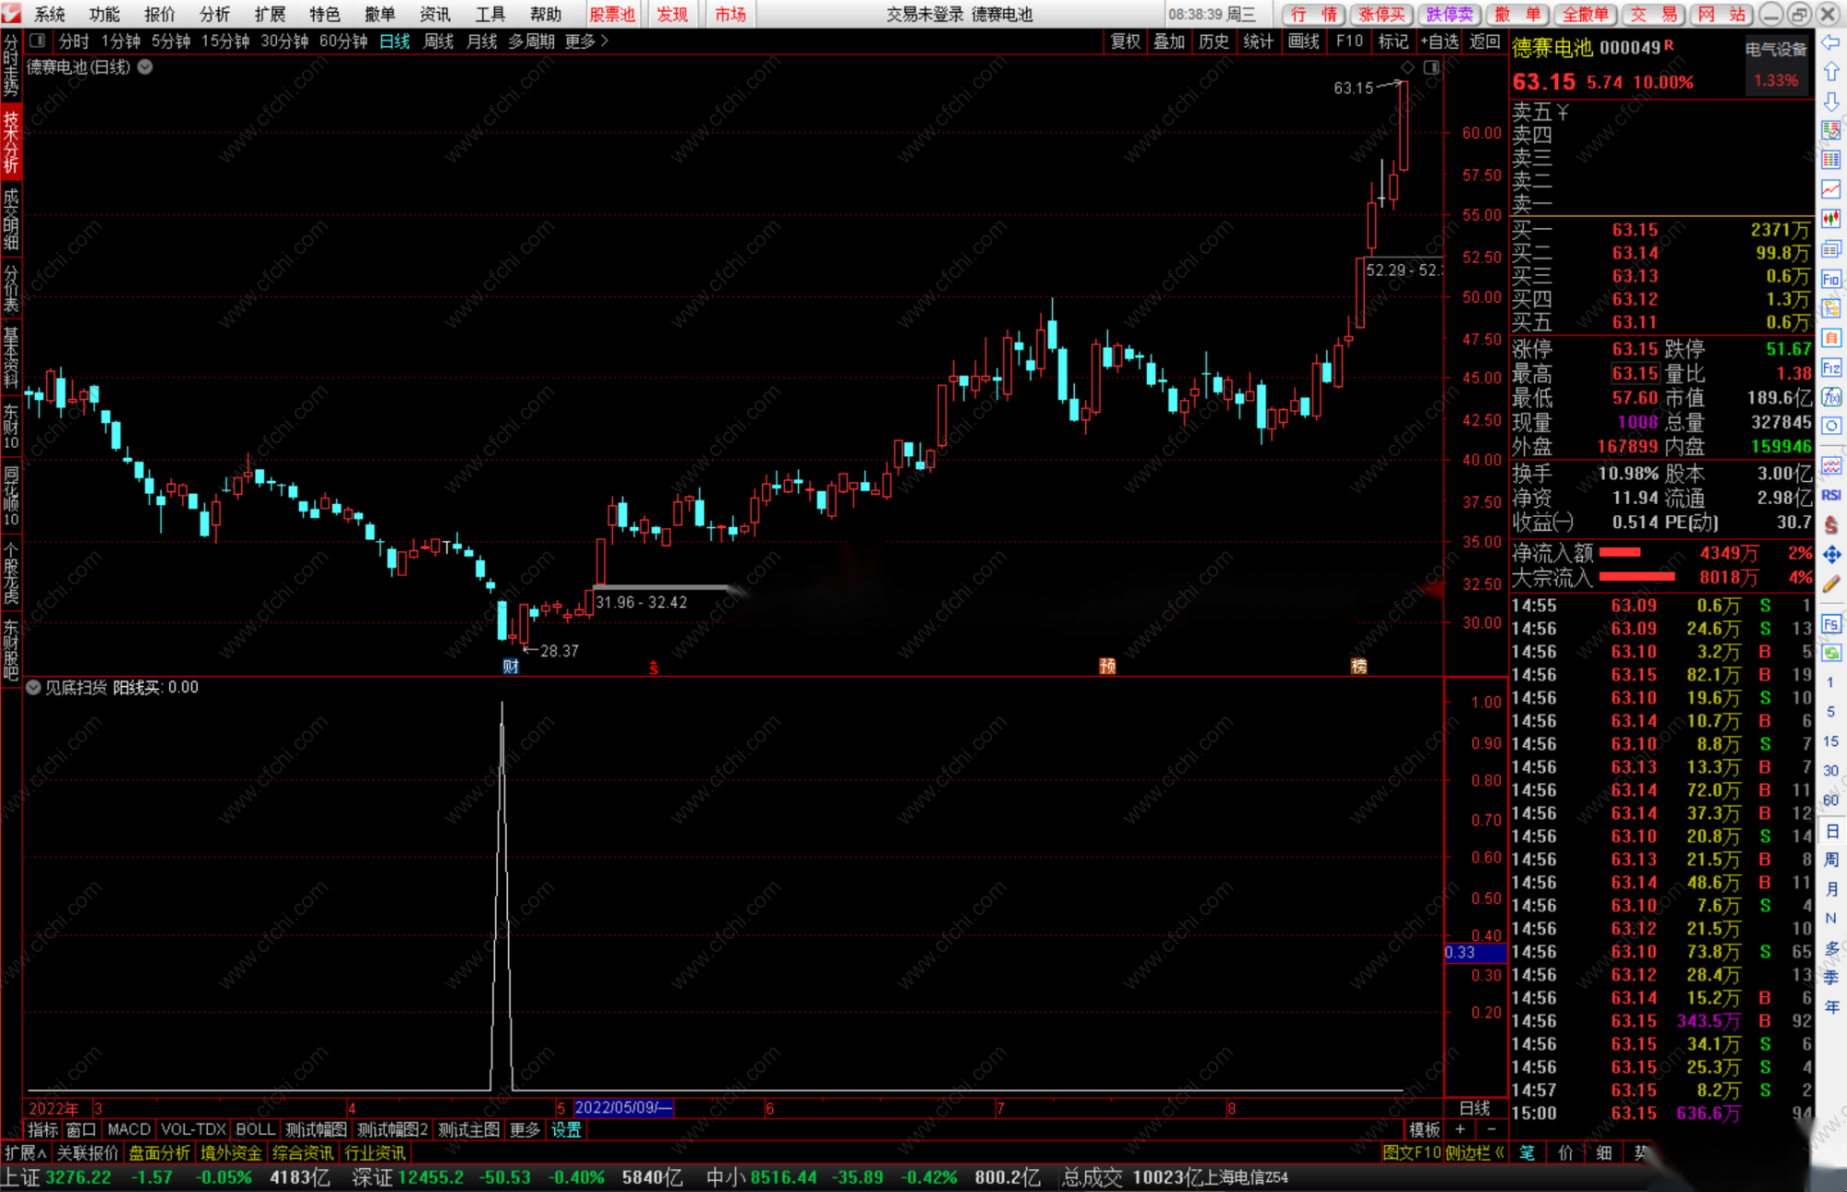Open the 德赛电池(日线) chart dropdown arrow
Screen dimensions: 1847x1192
[x=145, y=66]
